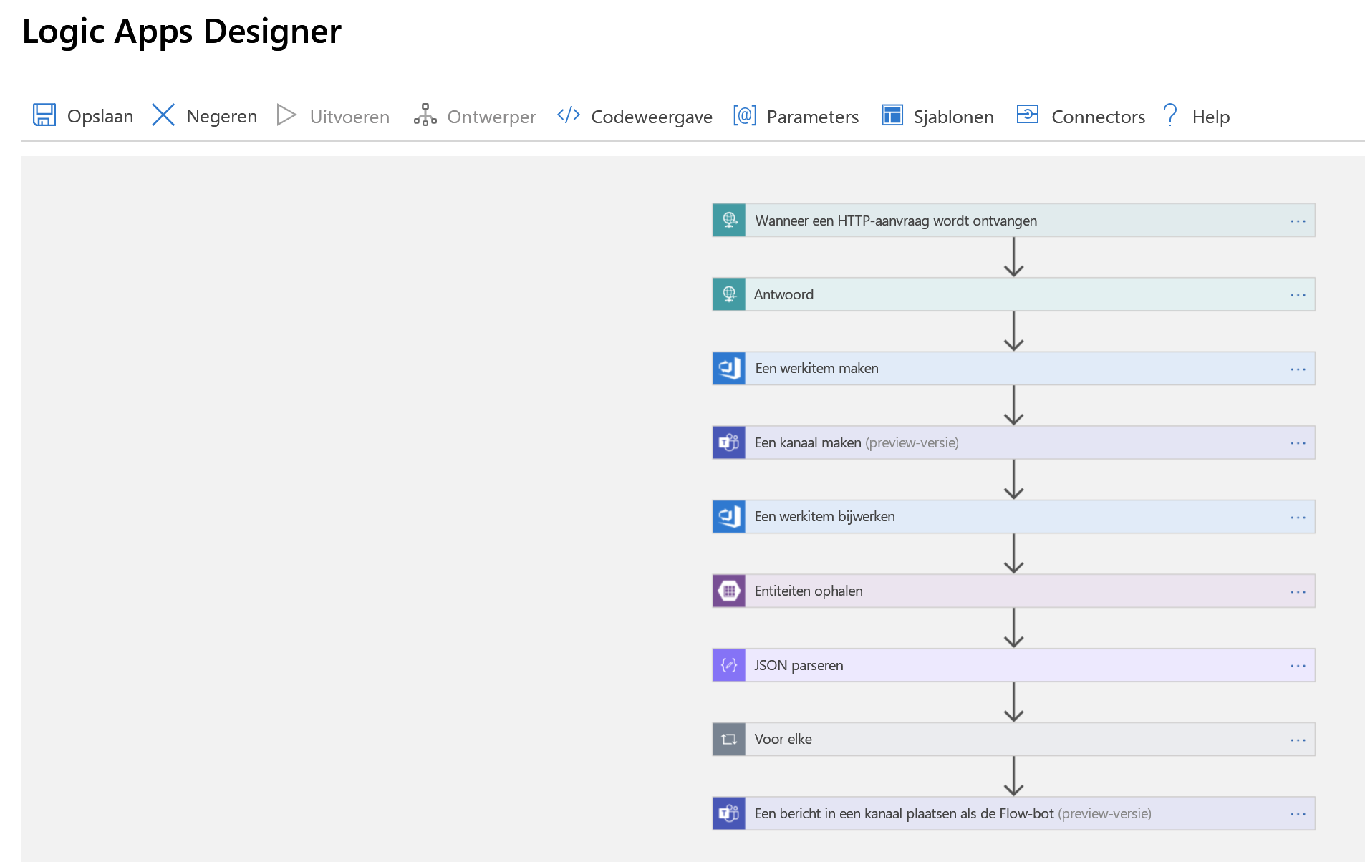This screenshot has height=862, width=1365.
Task: Open ellipsis menu on 'Een kanaal maken'
Action: click(1298, 443)
